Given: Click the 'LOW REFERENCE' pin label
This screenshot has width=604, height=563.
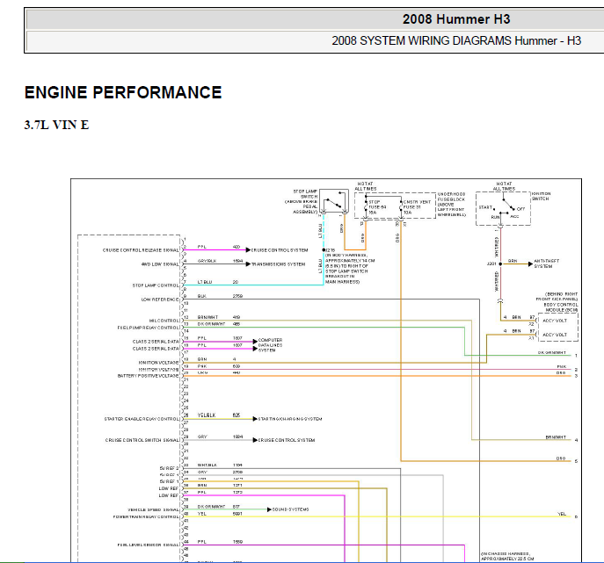Looking at the screenshot, I should tap(160, 300).
